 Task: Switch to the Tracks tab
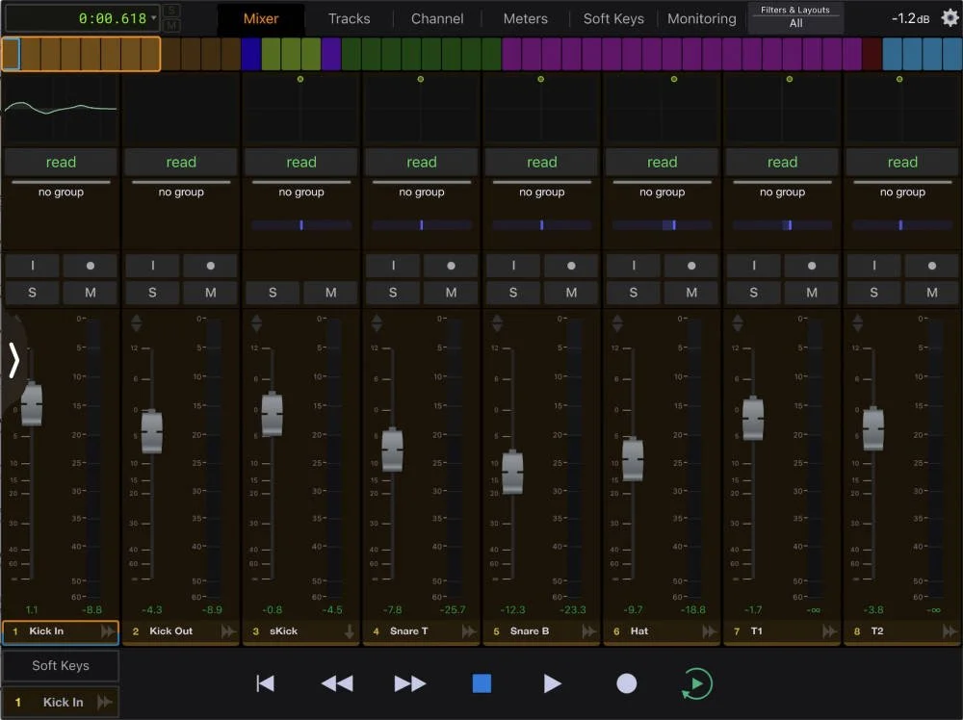pos(349,18)
